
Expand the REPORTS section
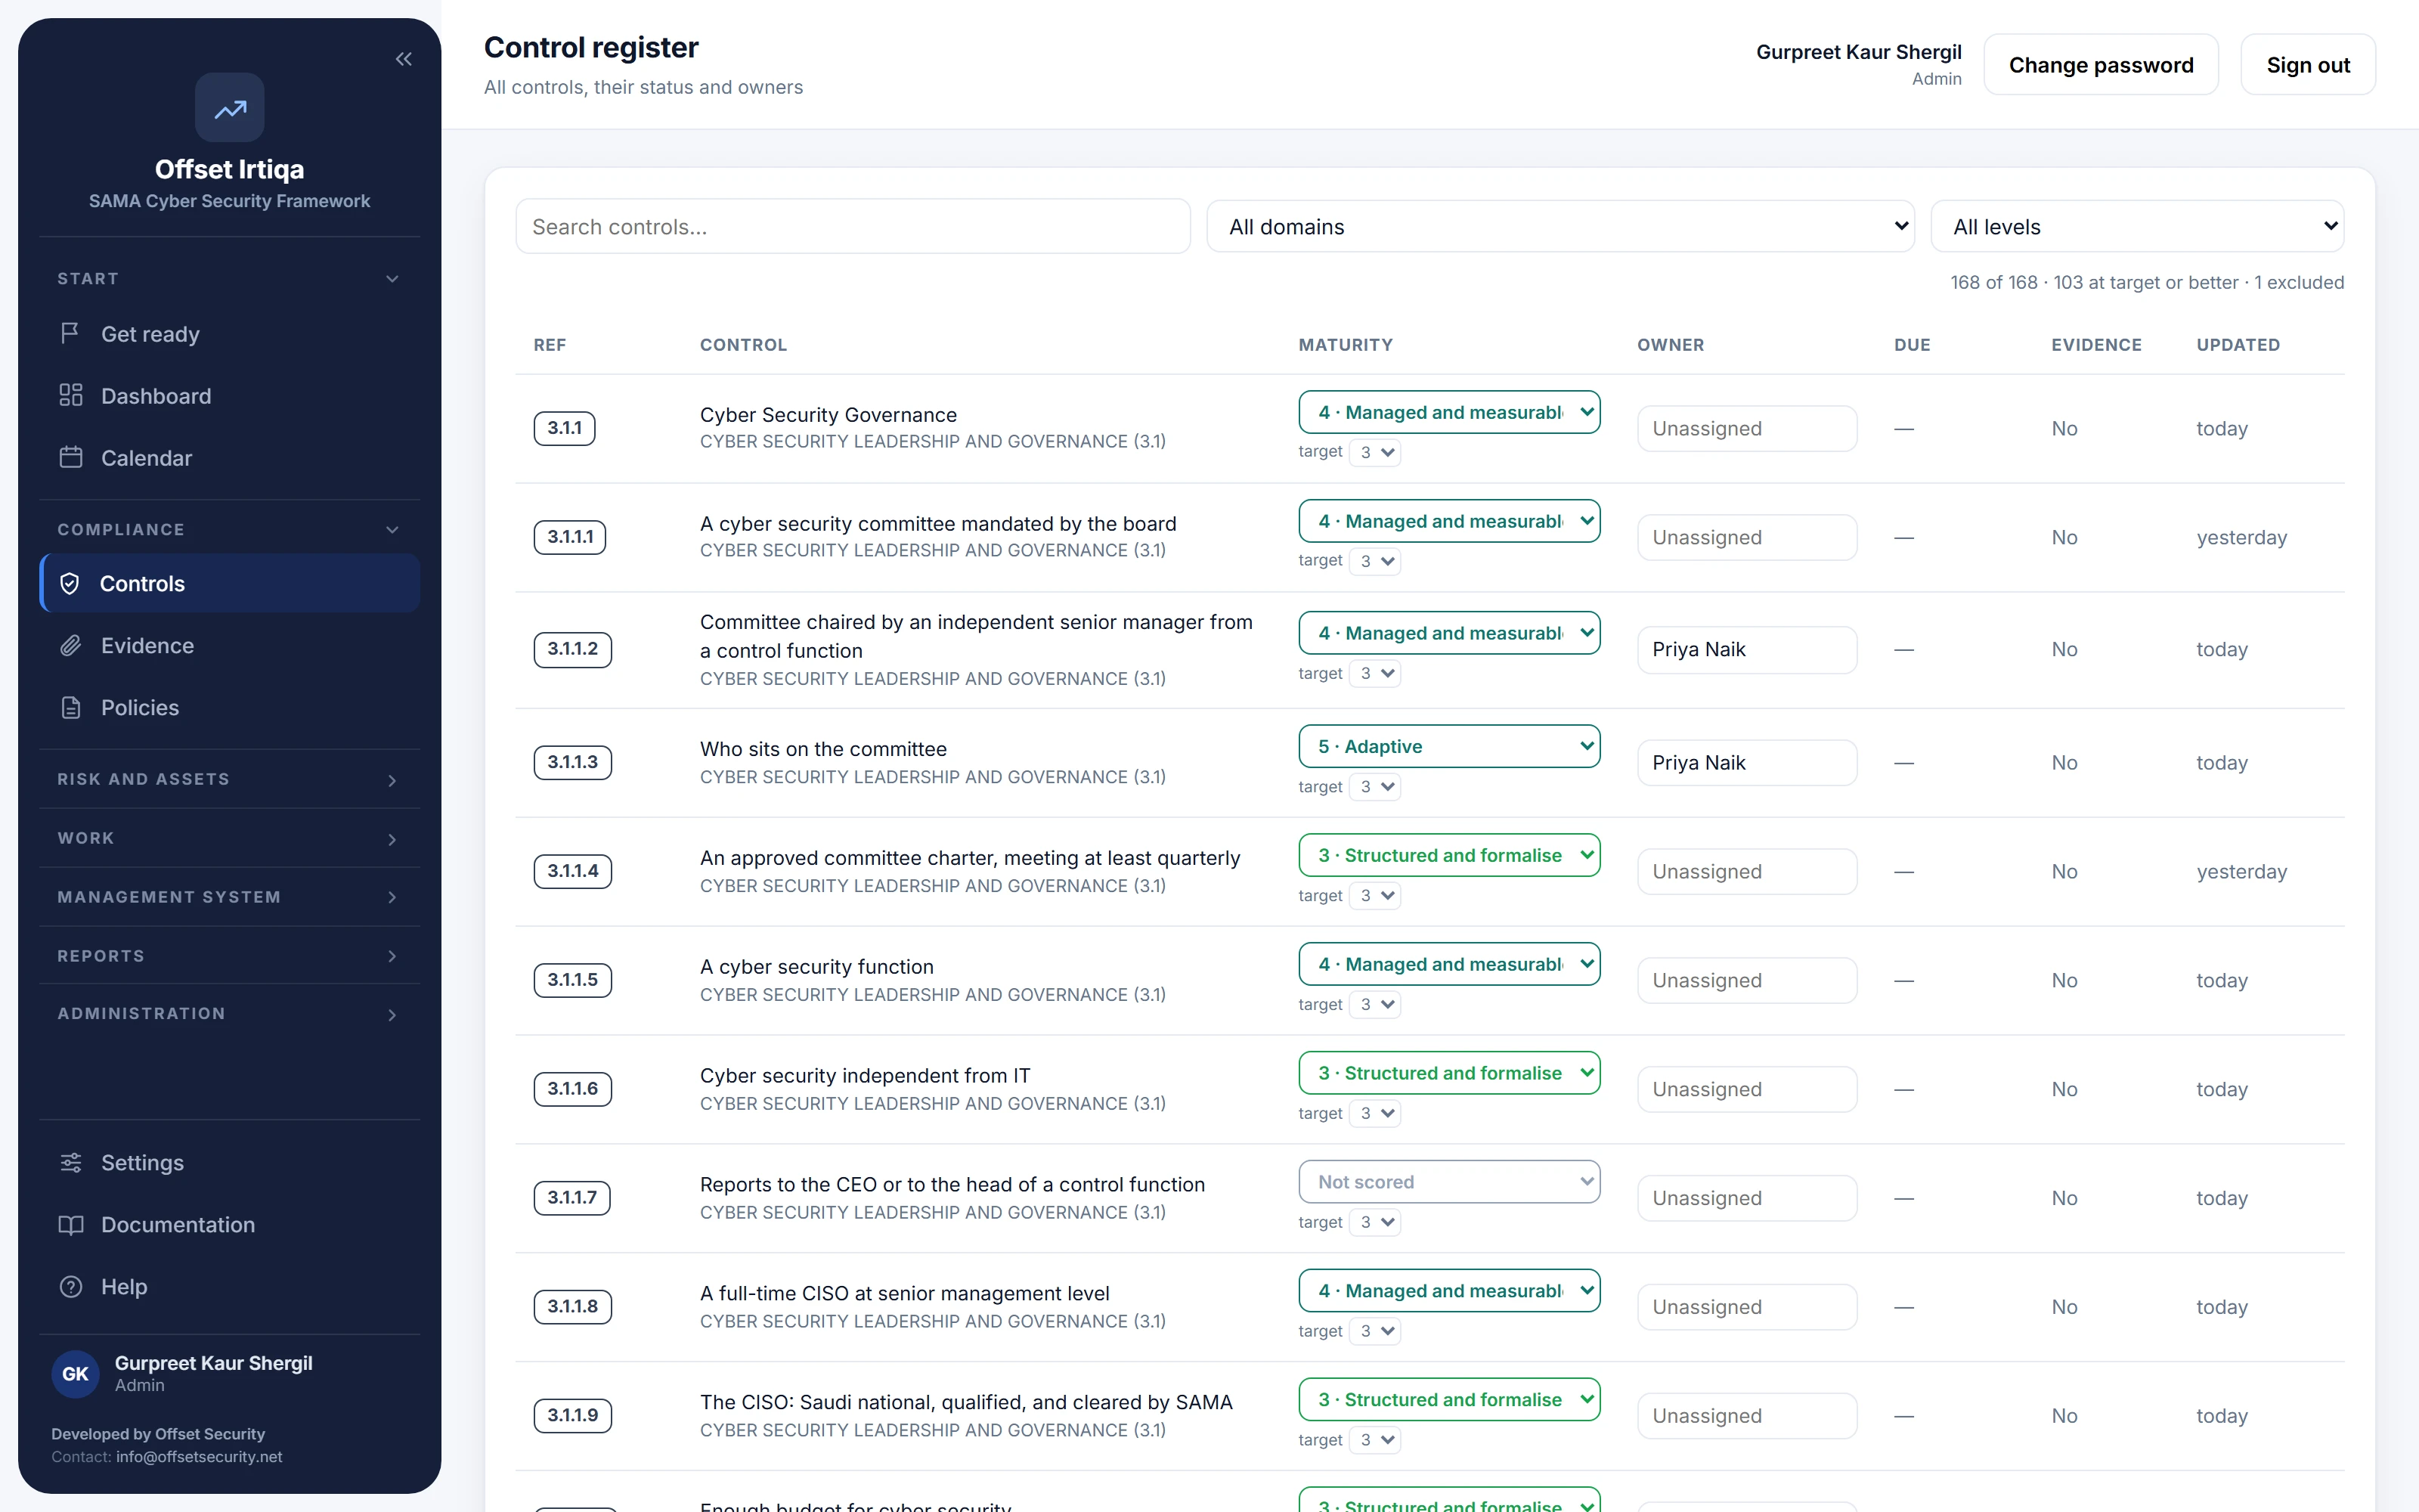tap(230, 956)
